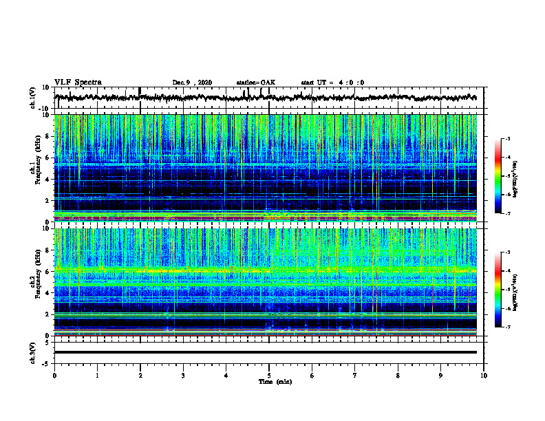This screenshot has height=421, width=545.
Task: Click the ch.1(V) waveform trace panel
Action: coord(269,98)
